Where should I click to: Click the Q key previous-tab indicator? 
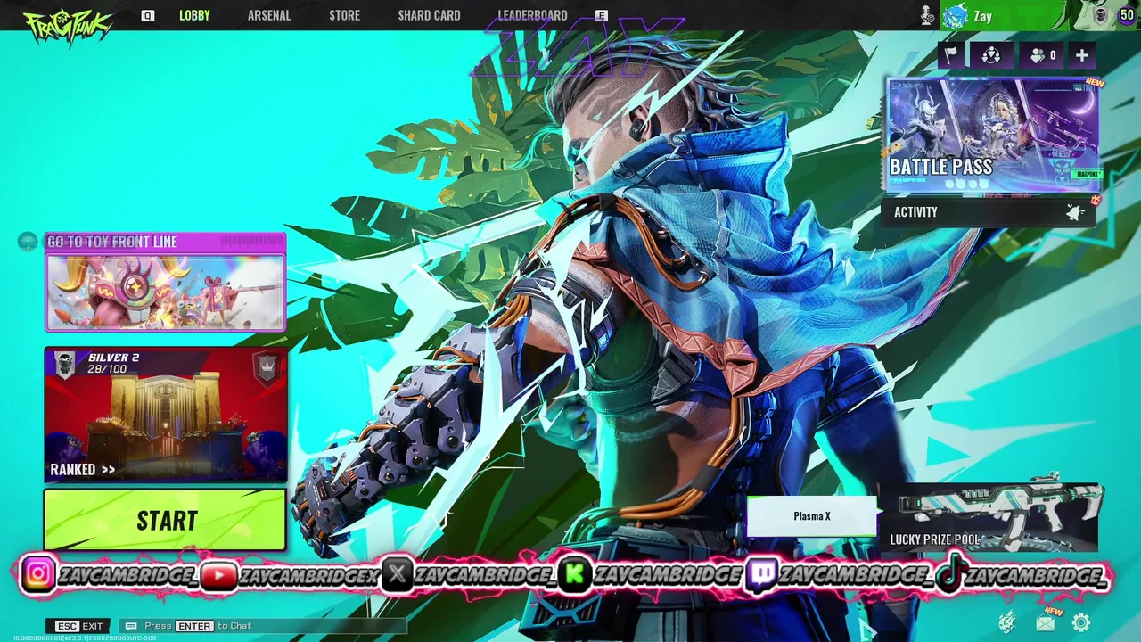147,16
